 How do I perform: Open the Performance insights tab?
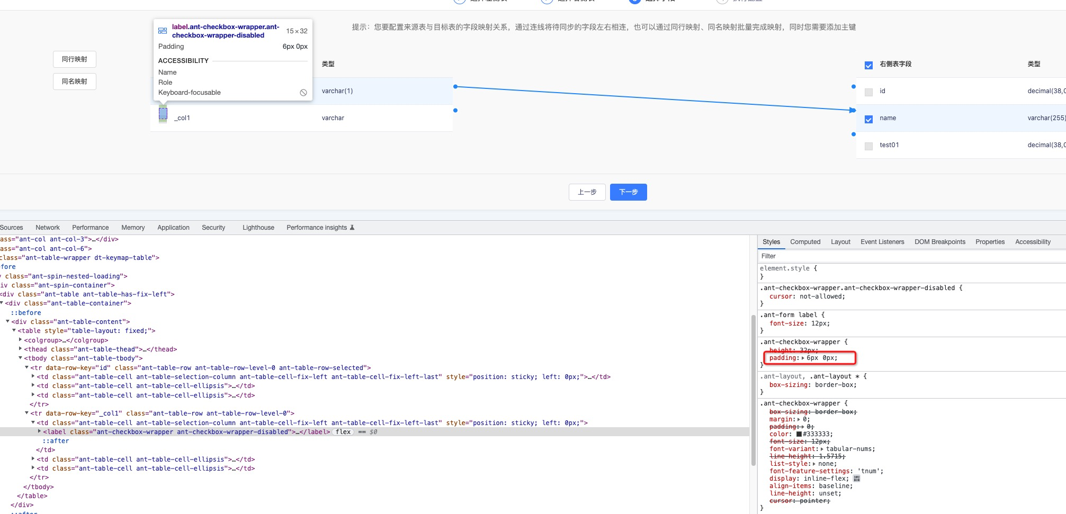click(317, 228)
